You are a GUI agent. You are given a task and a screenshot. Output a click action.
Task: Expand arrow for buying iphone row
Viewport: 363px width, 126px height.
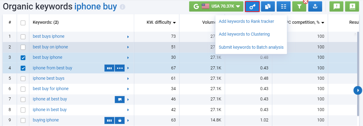pos(128,121)
